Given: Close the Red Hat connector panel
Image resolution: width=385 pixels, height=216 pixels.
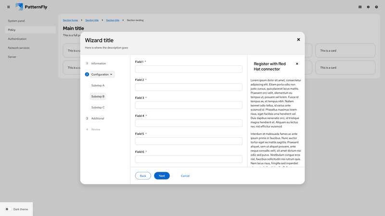Looking at the screenshot, I should (297, 63).
